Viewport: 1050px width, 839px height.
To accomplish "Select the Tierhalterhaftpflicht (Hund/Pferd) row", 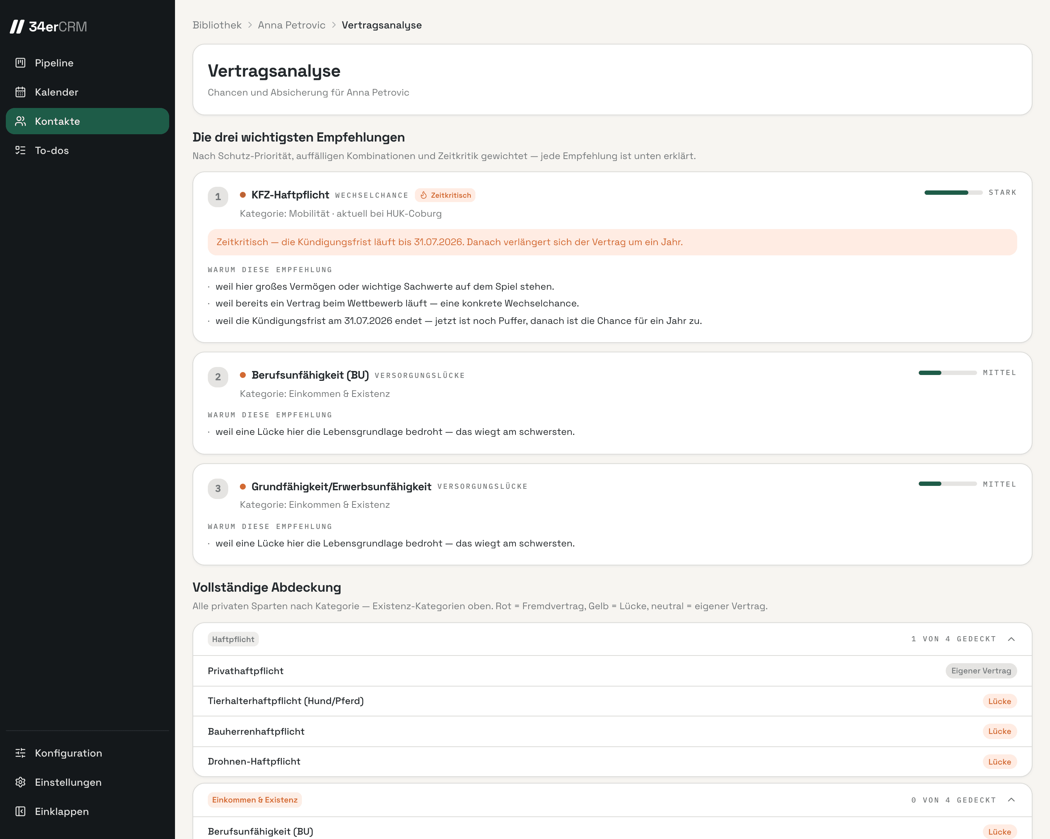I will pos(612,701).
